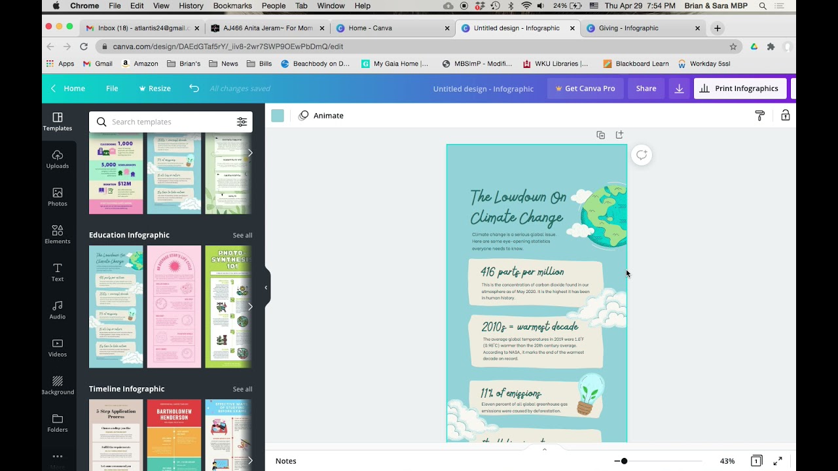Click the Search templates field

171,122
